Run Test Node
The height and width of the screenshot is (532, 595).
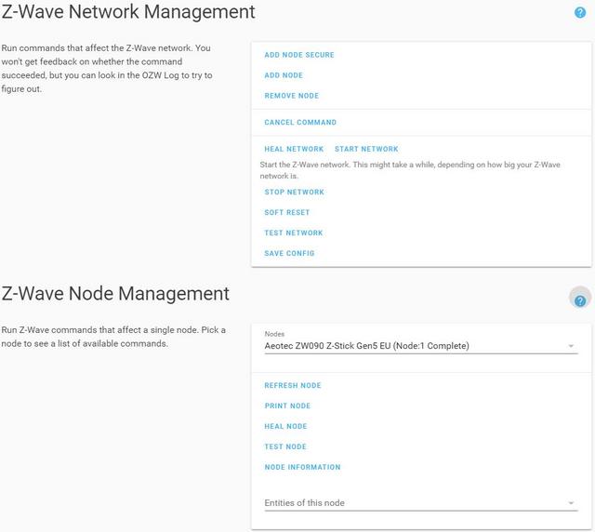click(x=285, y=447)
